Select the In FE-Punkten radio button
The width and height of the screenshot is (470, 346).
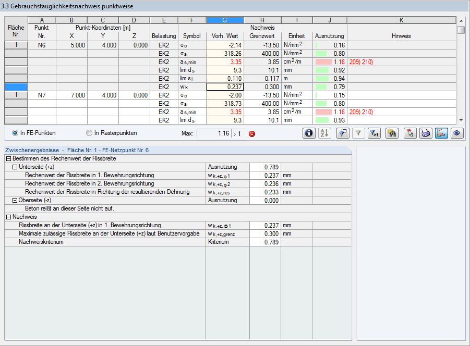(x=15, y=133)
